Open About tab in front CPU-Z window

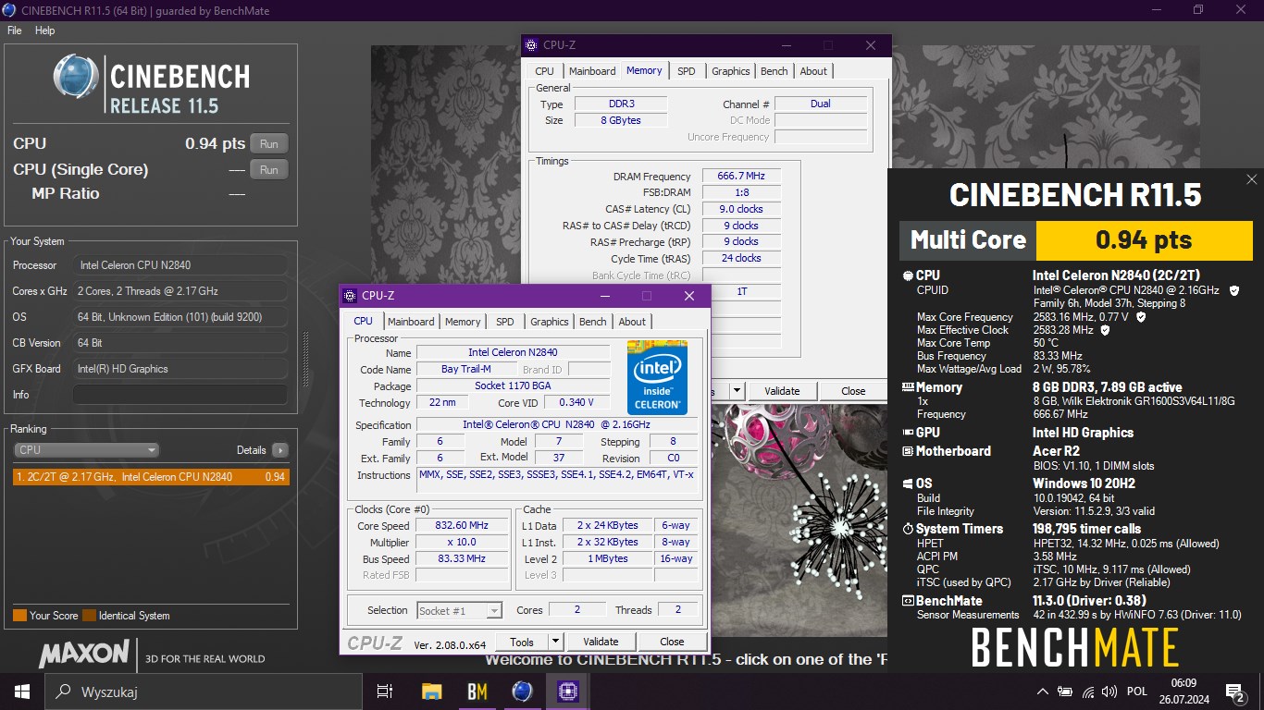633,322
